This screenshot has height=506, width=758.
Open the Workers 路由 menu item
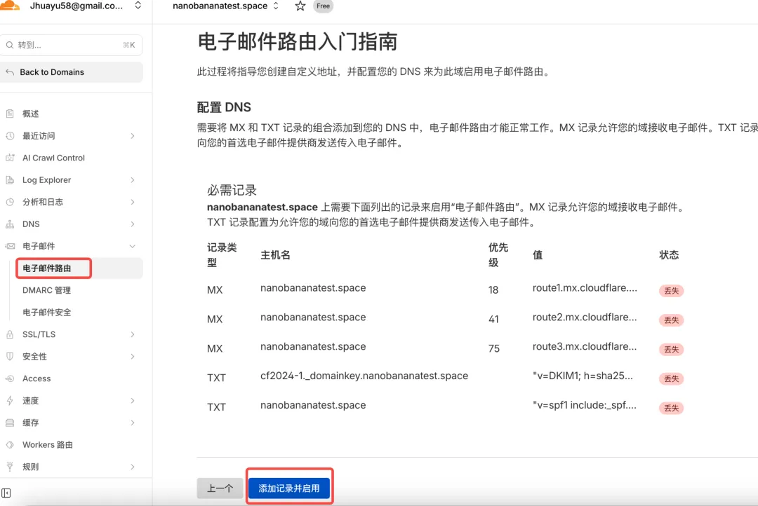[48, 445]
